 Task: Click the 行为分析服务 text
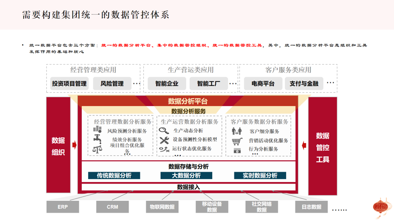pos(263,149)
